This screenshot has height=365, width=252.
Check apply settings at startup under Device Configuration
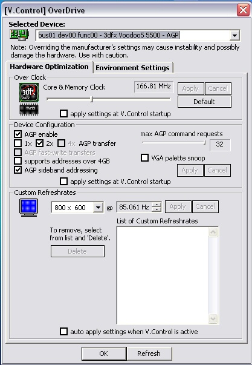point(63,182)
